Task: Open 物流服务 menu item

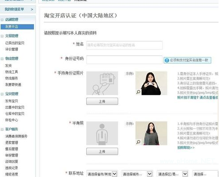Action: pos(12,78)
